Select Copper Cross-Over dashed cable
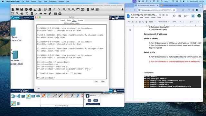Screen dimensions: 206x116 (x=61, y=96)
